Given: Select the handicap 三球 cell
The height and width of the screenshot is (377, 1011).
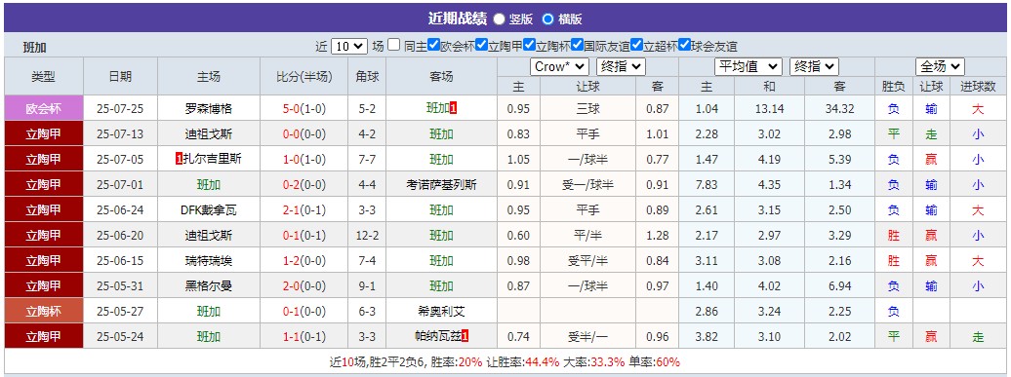Looking at the screenshot, I should tap(588, 109).
